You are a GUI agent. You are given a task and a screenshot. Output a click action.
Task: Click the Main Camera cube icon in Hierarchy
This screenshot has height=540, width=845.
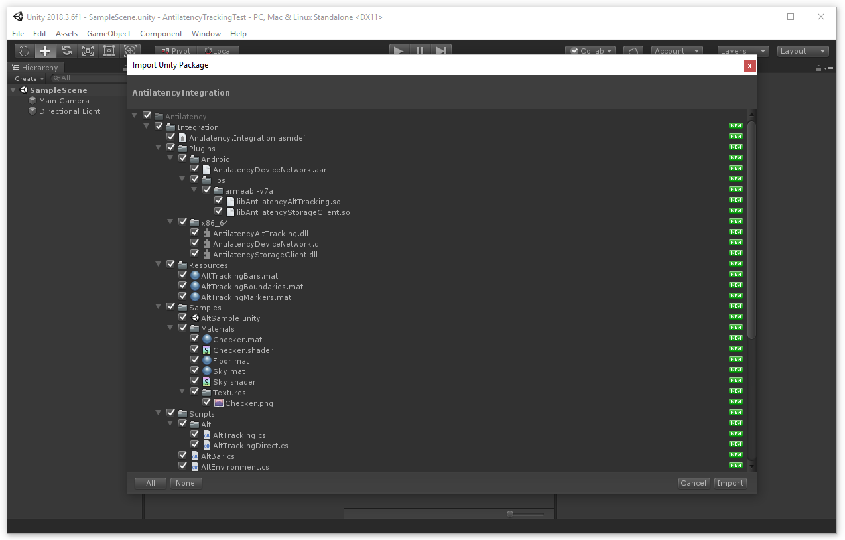tap(32, 101)
